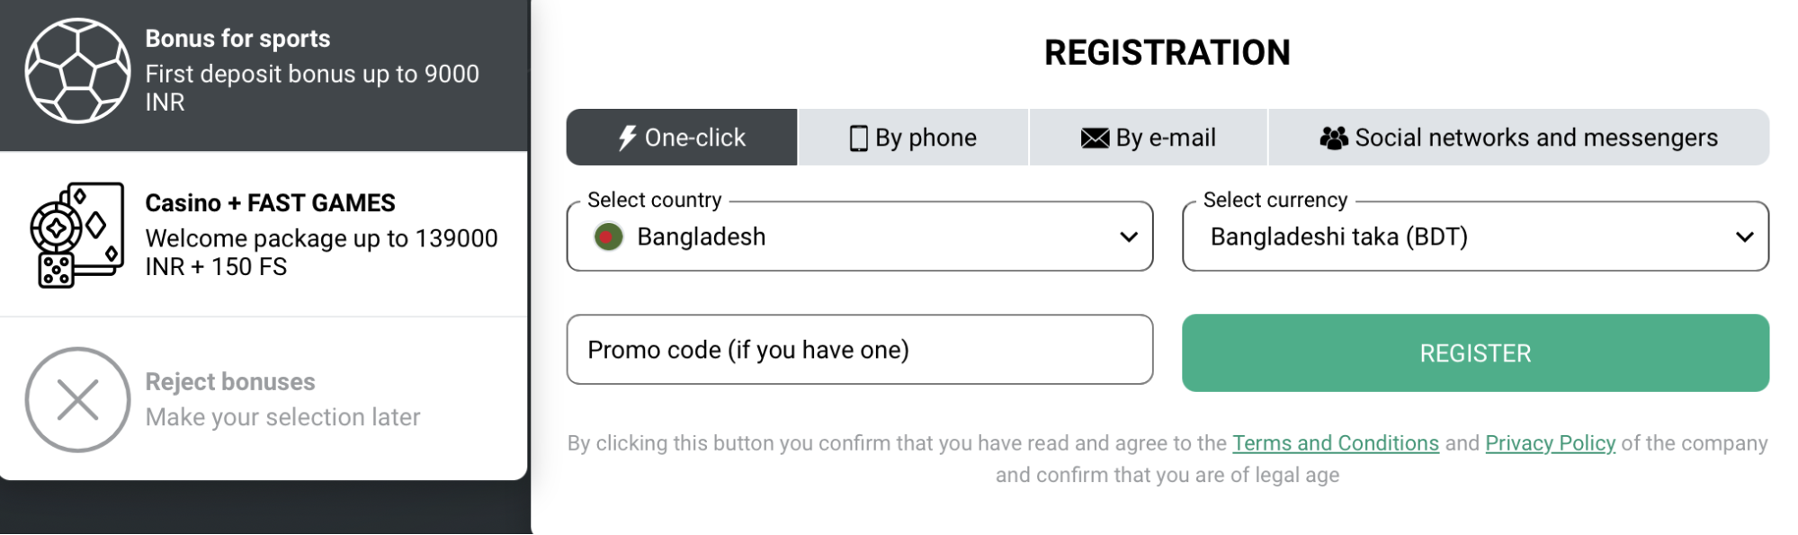
Task: Click the soccer ball sports bonus icon
Action: 77,71
